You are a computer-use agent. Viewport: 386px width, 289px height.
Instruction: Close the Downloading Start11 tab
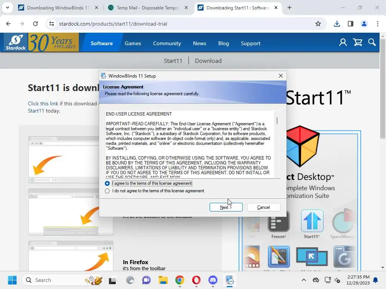pos(276,8)
